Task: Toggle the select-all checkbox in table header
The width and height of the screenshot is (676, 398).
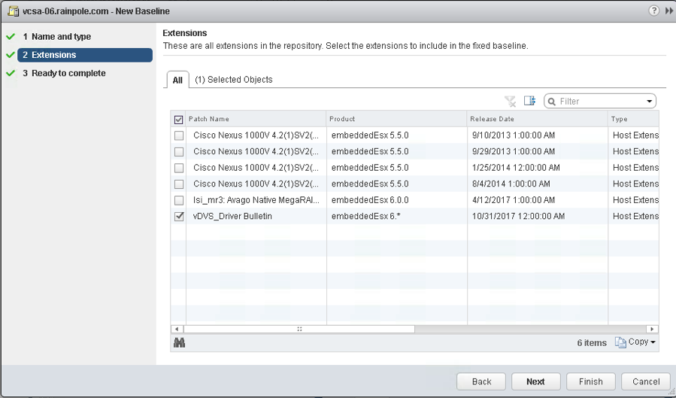Action: coord(178,119)
